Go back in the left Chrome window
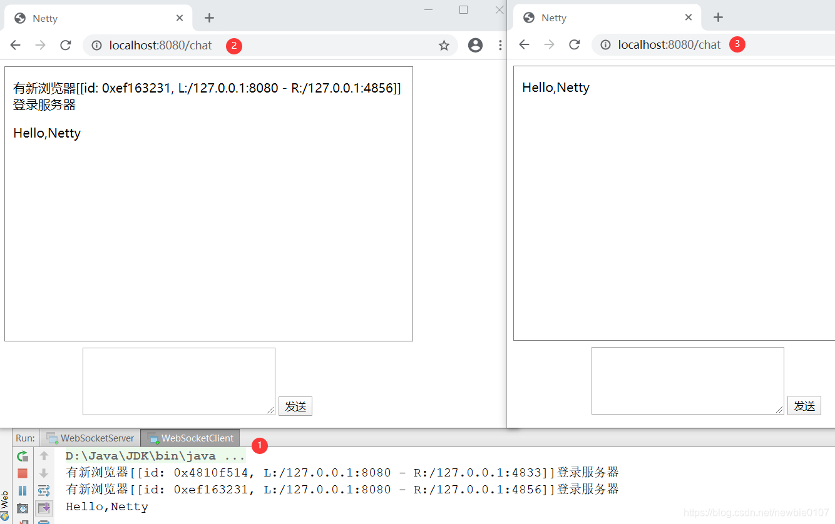835x524 pixels. pyautogui.click(x=15, y=45)
